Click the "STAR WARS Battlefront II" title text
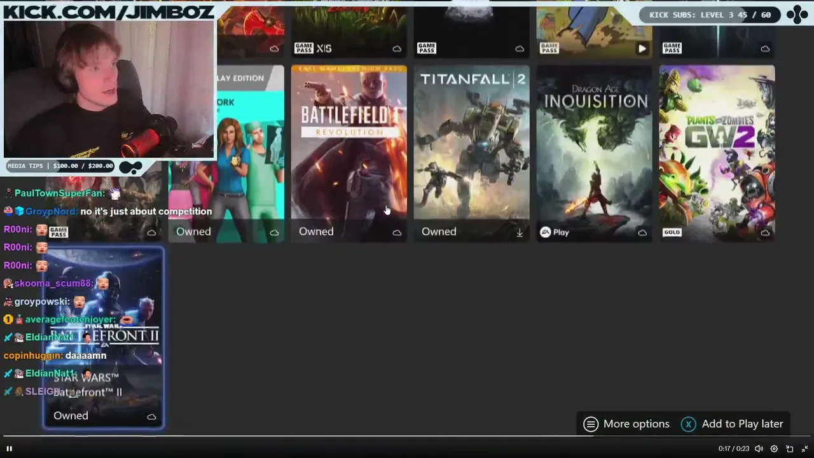Image resolution: width=814 pixels, height=458 pixels. [x=87, y=385]
